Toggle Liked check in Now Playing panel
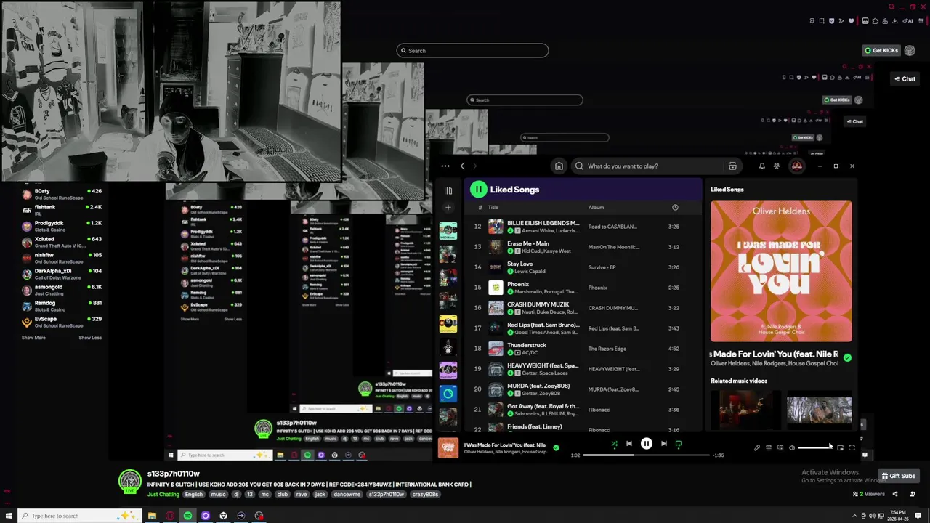 847,357
